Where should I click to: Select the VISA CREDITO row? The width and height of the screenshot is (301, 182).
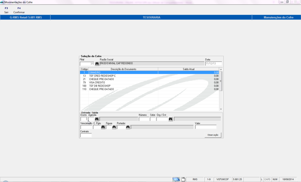(x=149, y=83)
